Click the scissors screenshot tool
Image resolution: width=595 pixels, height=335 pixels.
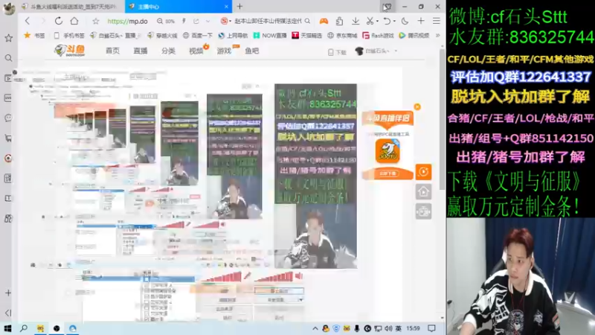(x=370, y=22)
